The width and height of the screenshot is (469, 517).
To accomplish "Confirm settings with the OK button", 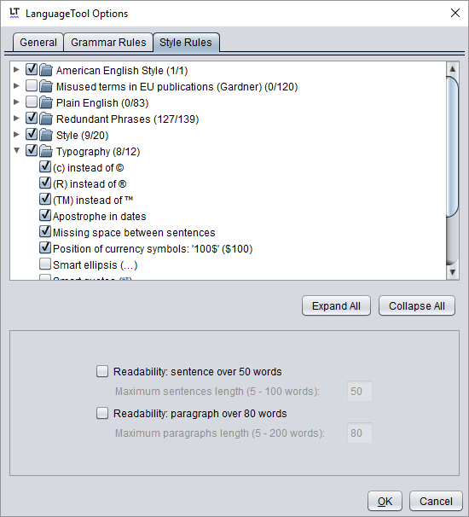I will tap(385, 501).
